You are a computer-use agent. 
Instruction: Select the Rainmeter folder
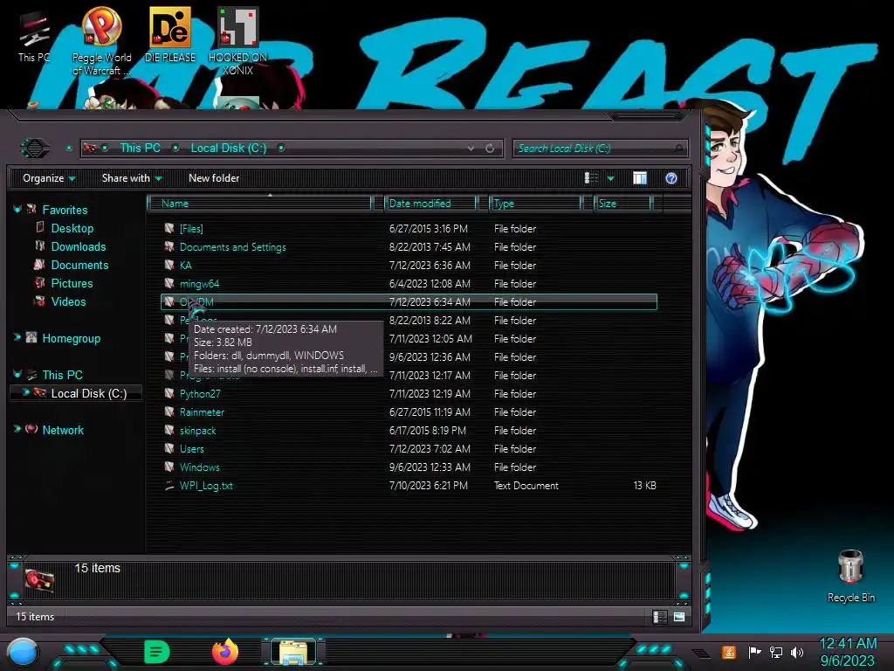pos(409,412)
